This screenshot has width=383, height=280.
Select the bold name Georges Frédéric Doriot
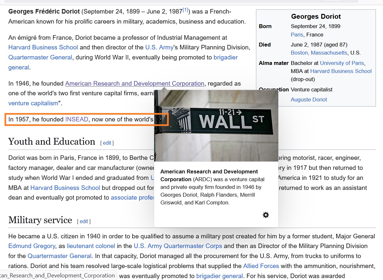click(x=44, y=12)
